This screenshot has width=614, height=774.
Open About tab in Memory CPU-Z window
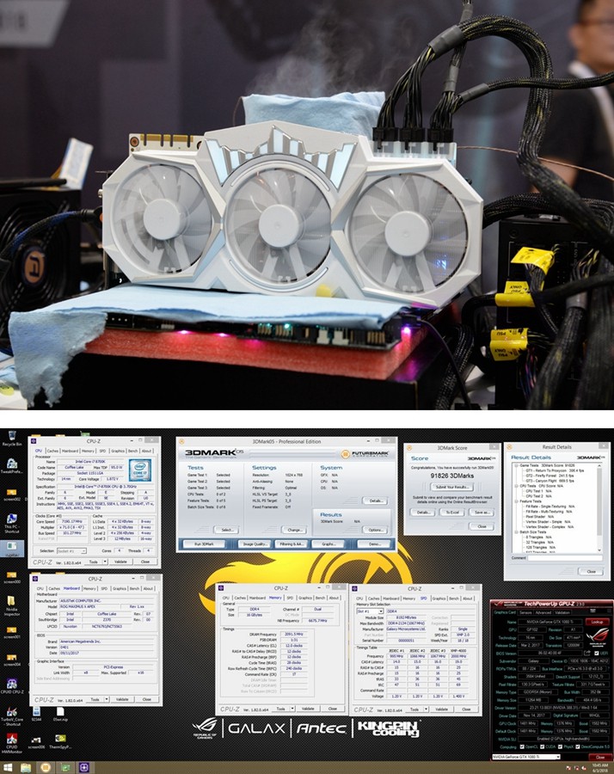[335, 598]
